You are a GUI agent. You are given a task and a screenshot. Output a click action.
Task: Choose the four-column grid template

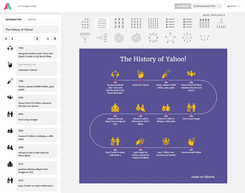pyautogui.click(x=136, y=23)
